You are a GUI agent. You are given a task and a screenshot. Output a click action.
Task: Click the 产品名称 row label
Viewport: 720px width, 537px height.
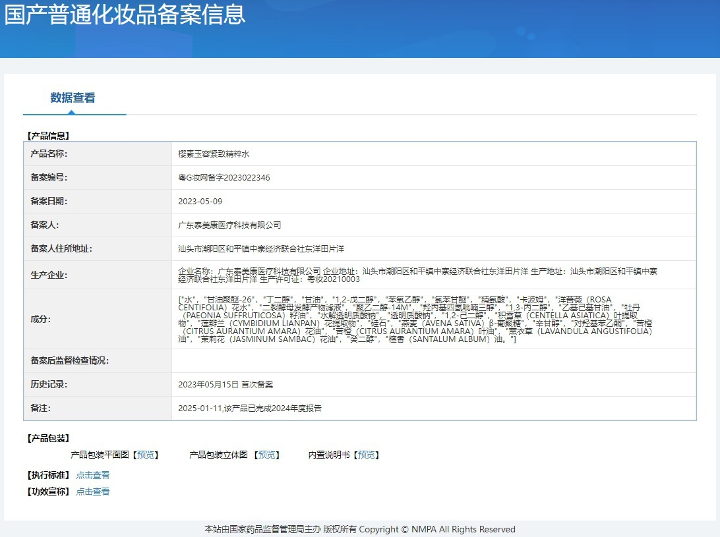click(x=49, y=154)
